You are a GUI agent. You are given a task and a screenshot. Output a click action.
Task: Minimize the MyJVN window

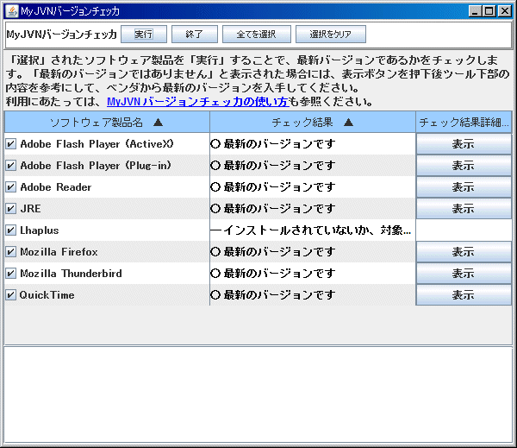(x=475, y=11)
